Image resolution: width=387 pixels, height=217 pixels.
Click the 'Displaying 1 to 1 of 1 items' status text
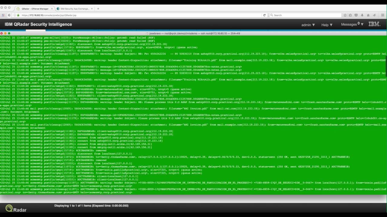coord(91,206)
